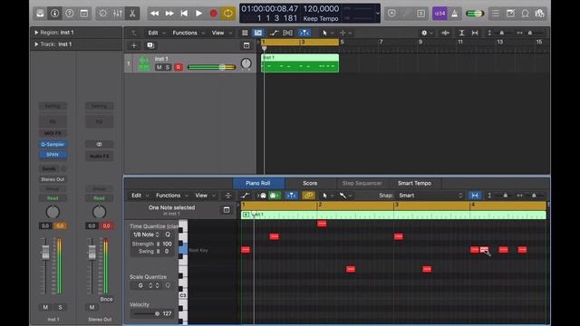Open the Snap Smart dropdown
Image resolution: width=580 pixels, height=326 pixels.
[x=430, y=196]
